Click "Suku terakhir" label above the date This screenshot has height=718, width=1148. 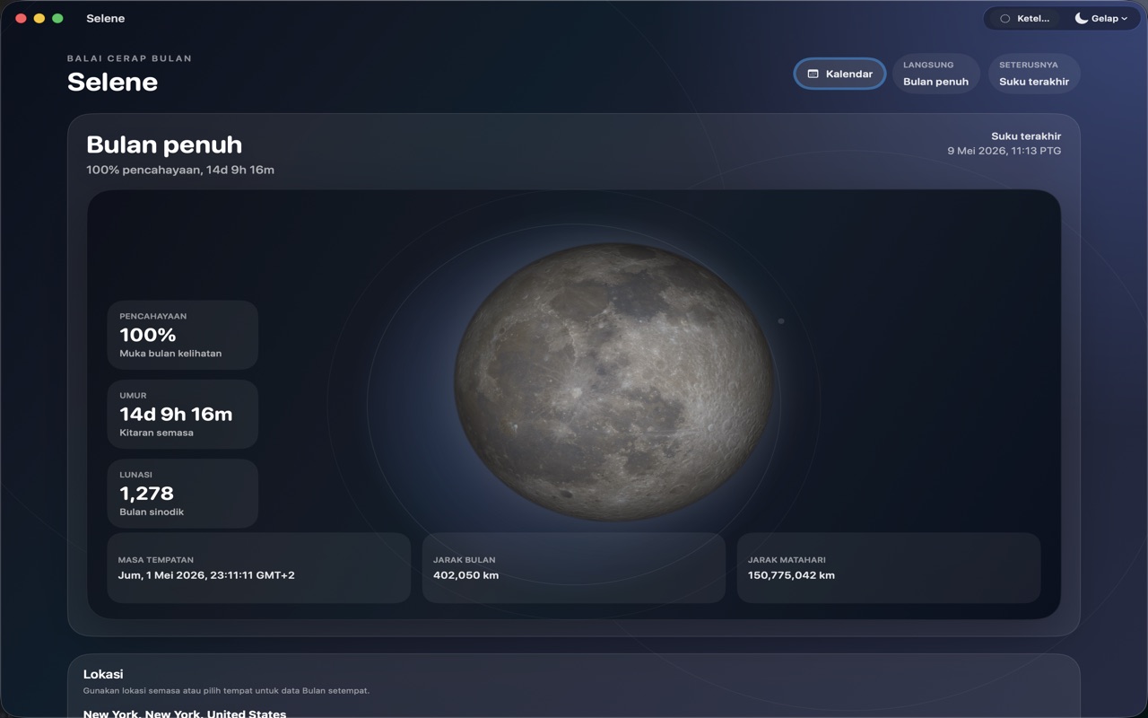[1026, 136]
